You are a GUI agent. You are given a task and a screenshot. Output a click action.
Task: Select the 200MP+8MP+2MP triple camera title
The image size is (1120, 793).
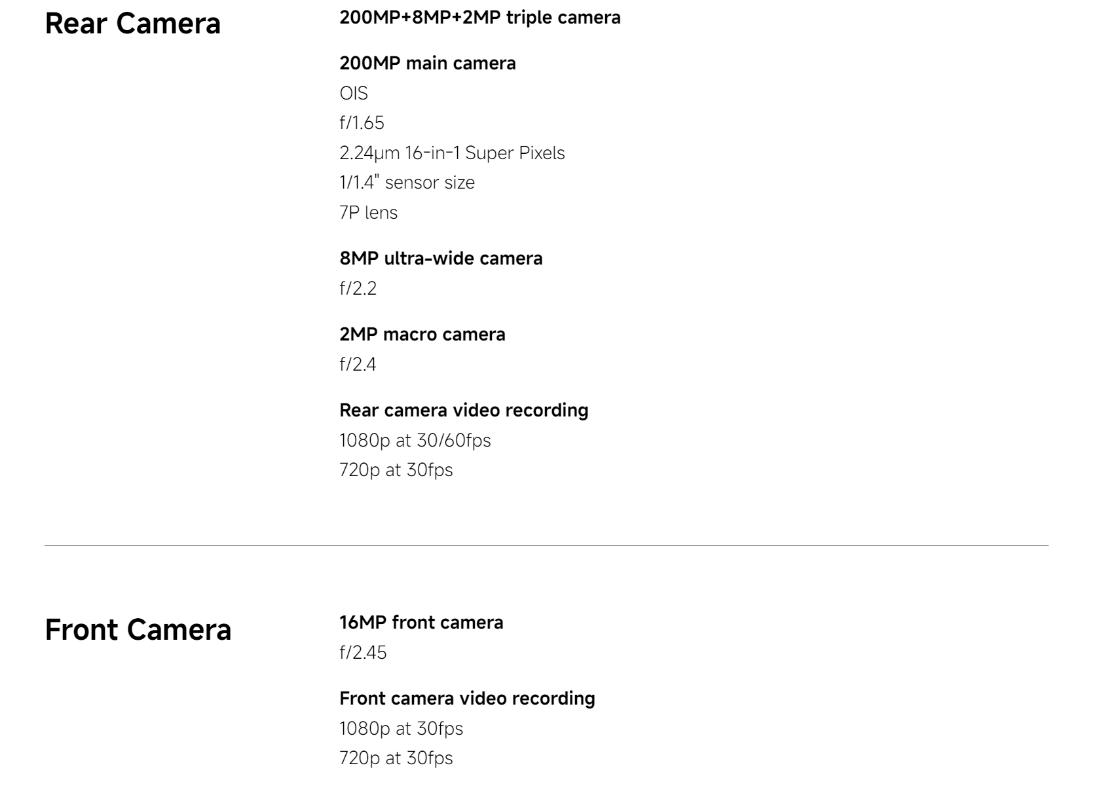480,18
